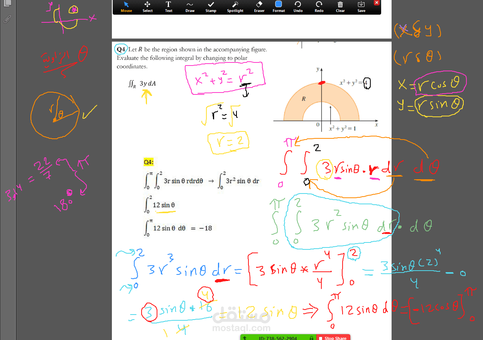Save the annotated screen
This screenshot has height=340, width=483.
[x=361, y=7]
